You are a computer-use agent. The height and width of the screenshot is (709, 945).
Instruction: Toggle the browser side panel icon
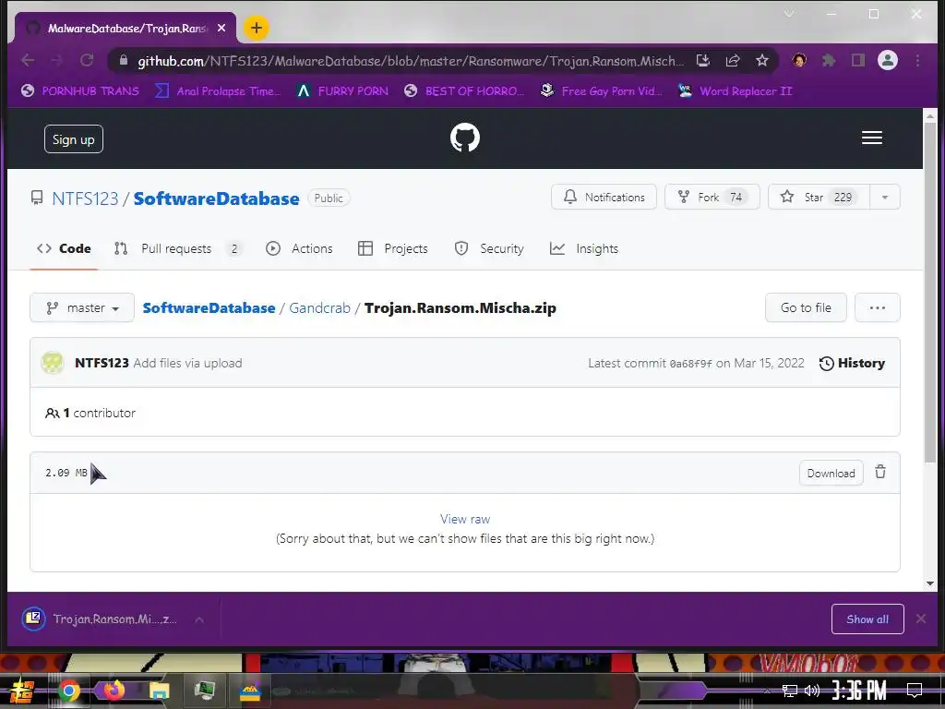click(858, 60)
